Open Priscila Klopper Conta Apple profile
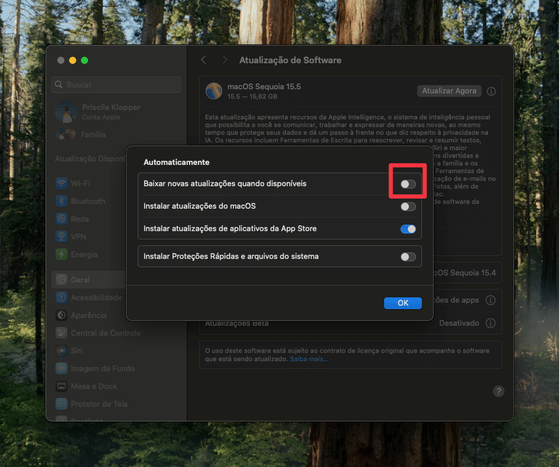Viewport: 559px width, 467px height. click(x=98, y=112)
